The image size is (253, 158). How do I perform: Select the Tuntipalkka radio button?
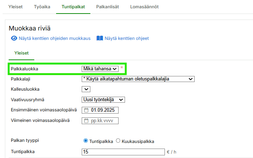tap(85, 141)
